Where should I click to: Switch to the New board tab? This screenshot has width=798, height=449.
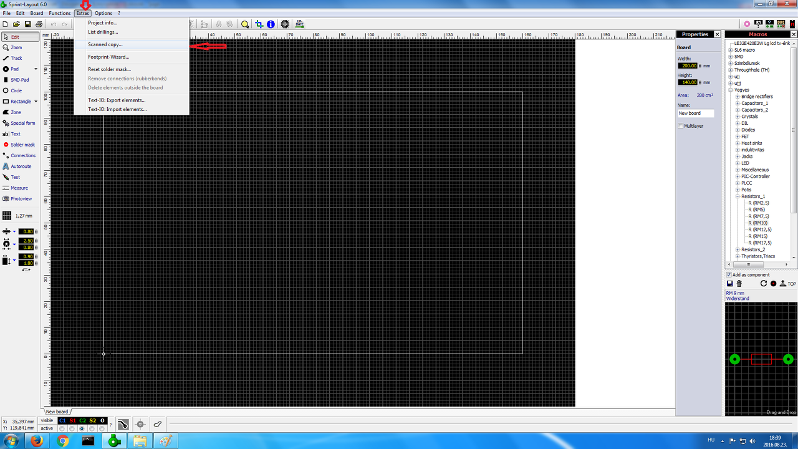coord(57,412)
